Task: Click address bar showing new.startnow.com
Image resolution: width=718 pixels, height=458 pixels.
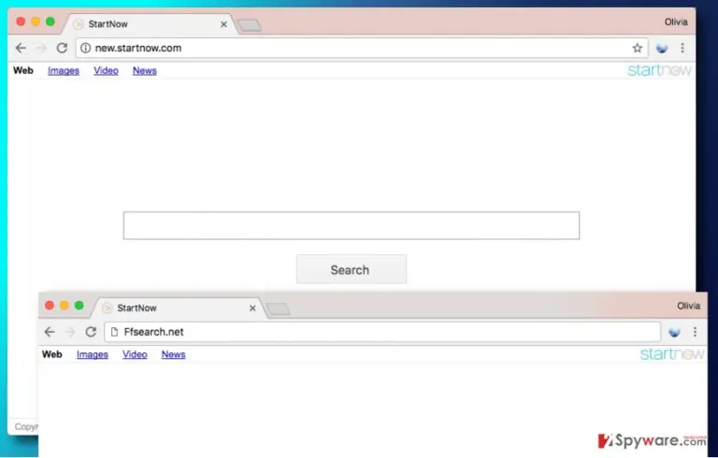Action: click(362, 48)
